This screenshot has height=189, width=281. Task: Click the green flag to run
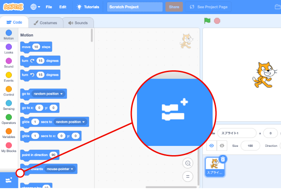point(207,21)
